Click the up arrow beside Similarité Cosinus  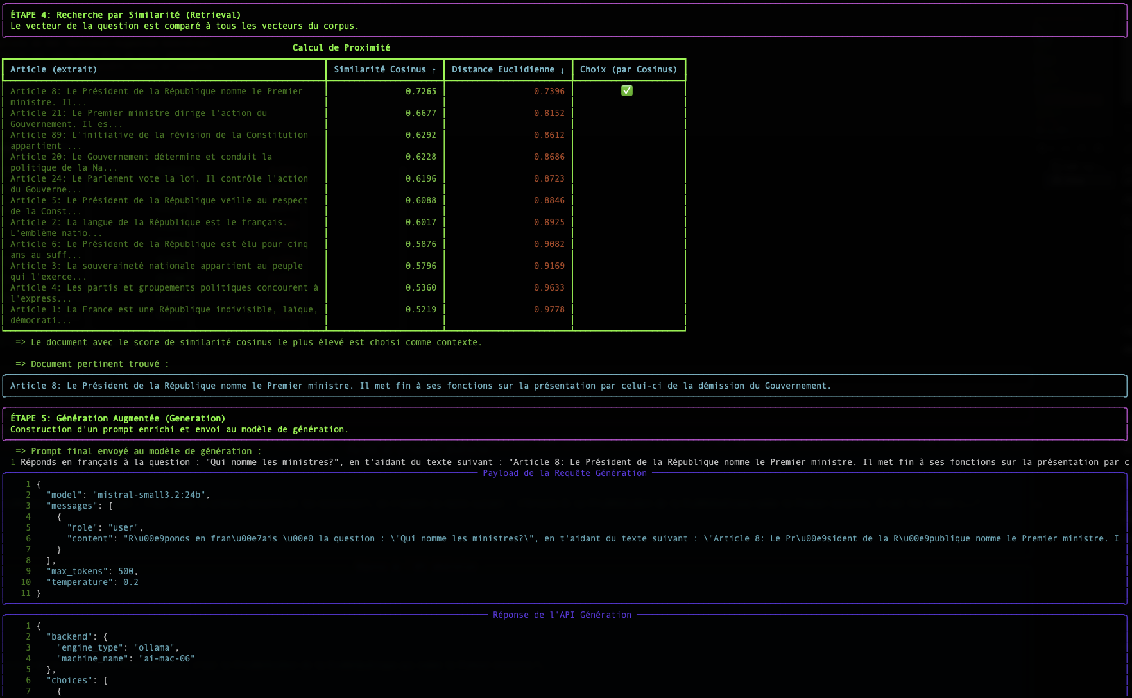point(434,70)
